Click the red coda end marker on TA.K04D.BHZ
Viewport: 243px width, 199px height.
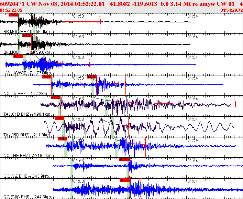[235, 104]
